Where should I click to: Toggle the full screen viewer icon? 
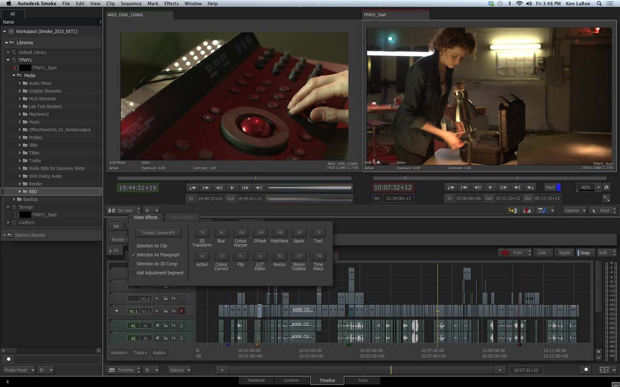click(x=607, y=198)
